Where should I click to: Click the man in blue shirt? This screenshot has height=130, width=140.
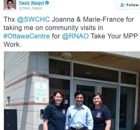coord(79,110)
